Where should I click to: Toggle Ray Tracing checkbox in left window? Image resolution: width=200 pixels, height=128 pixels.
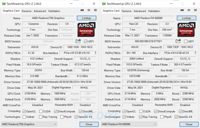(41, 117)
